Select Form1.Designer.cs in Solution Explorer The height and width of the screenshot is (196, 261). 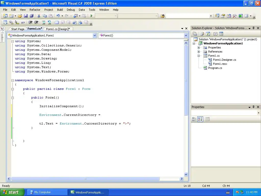224,60
